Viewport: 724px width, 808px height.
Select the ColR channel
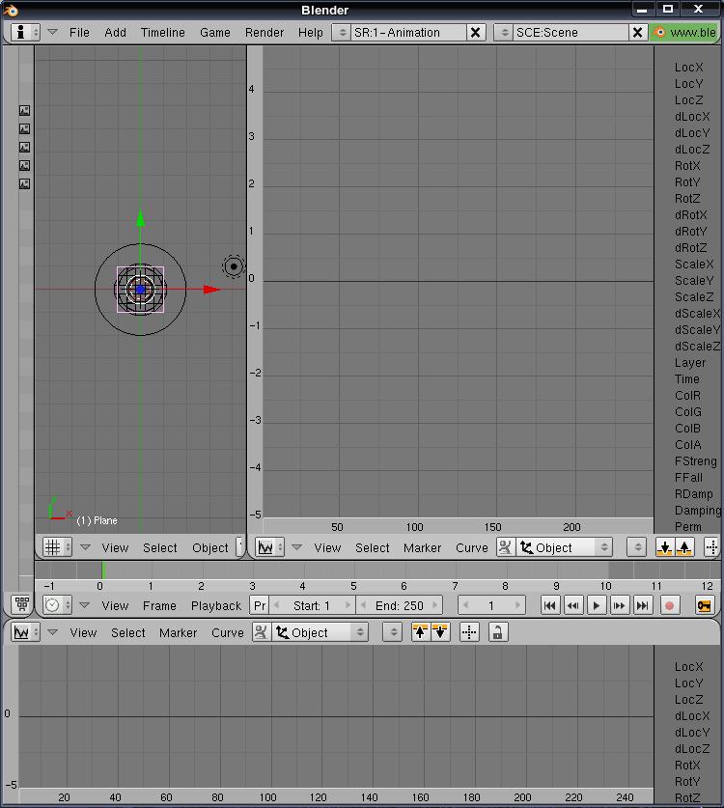[687, 396]
